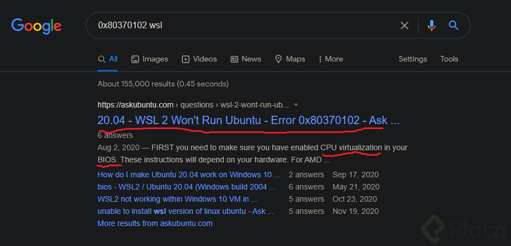Click the Sep 17, 2020 date
Screen dimensions: 511x246
tap(356, 175)
